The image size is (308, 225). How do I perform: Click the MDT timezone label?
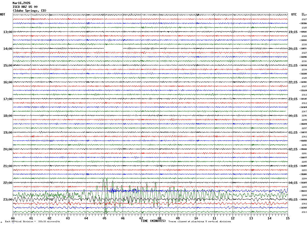pyautogui.click(x=3, y=14)
